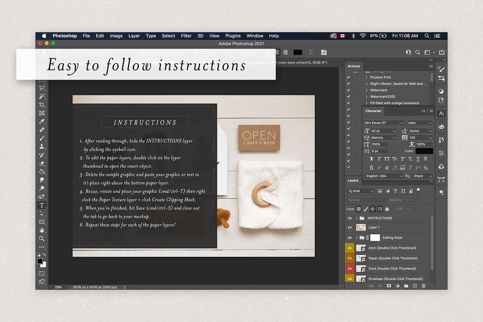Viewport: 483px width, 322px height.
Task: Select the Eraser tool
Action: pos(42,163)
